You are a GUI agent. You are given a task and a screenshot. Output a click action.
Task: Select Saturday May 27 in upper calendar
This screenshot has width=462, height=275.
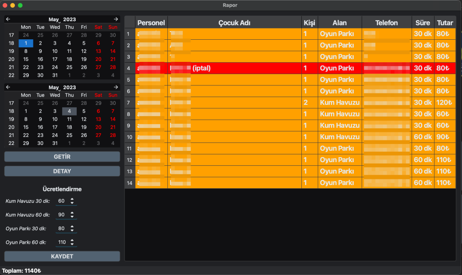point(98,67)
